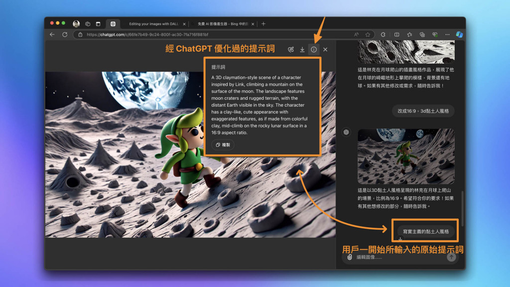Viewport: 510px width, 287px height.
Task: Open a new browser tab
Action: pyautogui.click(x=263, y=24)
